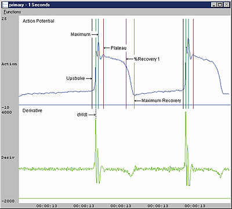This screenshot has width=232, height=209.
Task: Maximize the primary graph window
Action: 219,5
